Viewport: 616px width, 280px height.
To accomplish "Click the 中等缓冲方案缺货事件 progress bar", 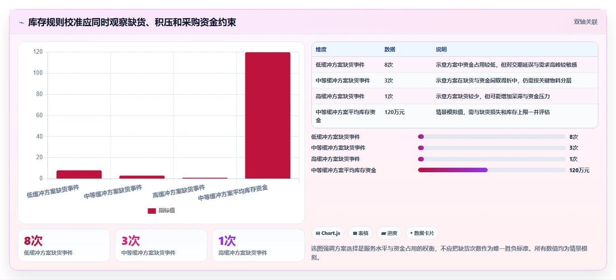I will (x=492, y=148).
